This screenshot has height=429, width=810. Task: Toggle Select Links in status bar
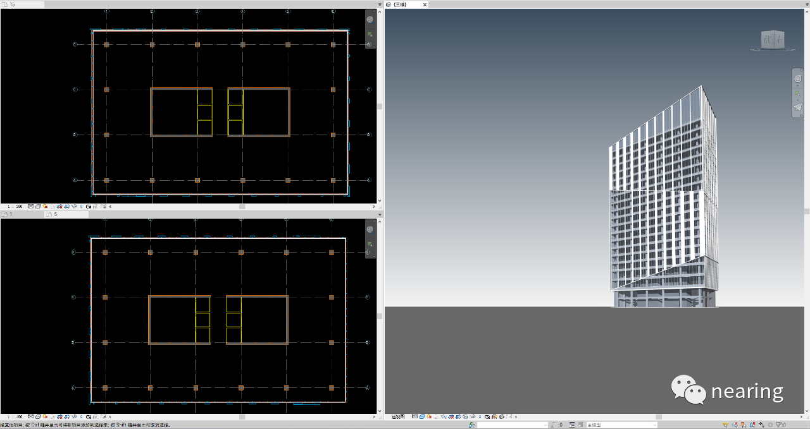point(725,425)
